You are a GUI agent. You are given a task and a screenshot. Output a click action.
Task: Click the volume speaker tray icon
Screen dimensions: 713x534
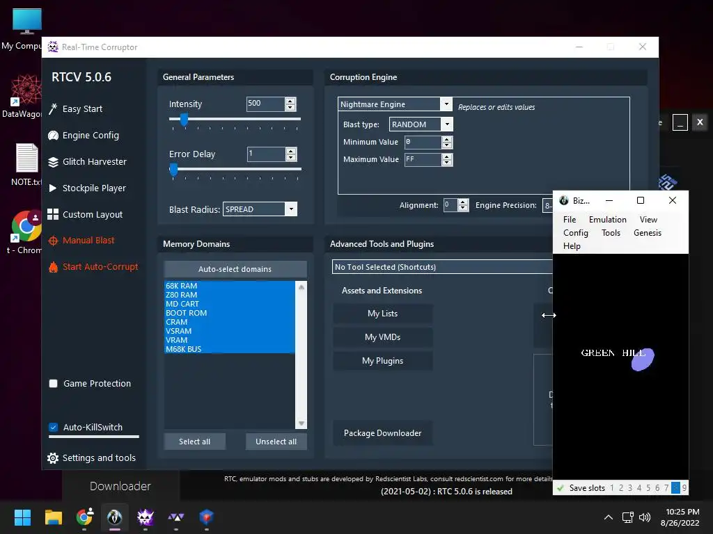coord(644,517)
